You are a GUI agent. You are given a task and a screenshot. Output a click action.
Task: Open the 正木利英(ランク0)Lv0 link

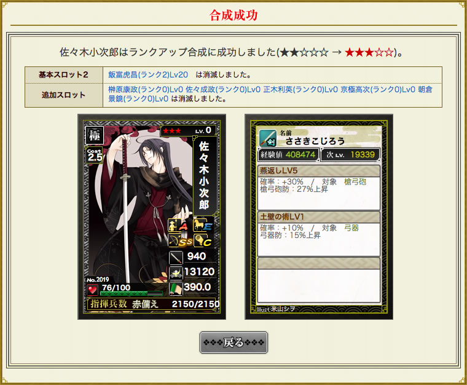300,89
